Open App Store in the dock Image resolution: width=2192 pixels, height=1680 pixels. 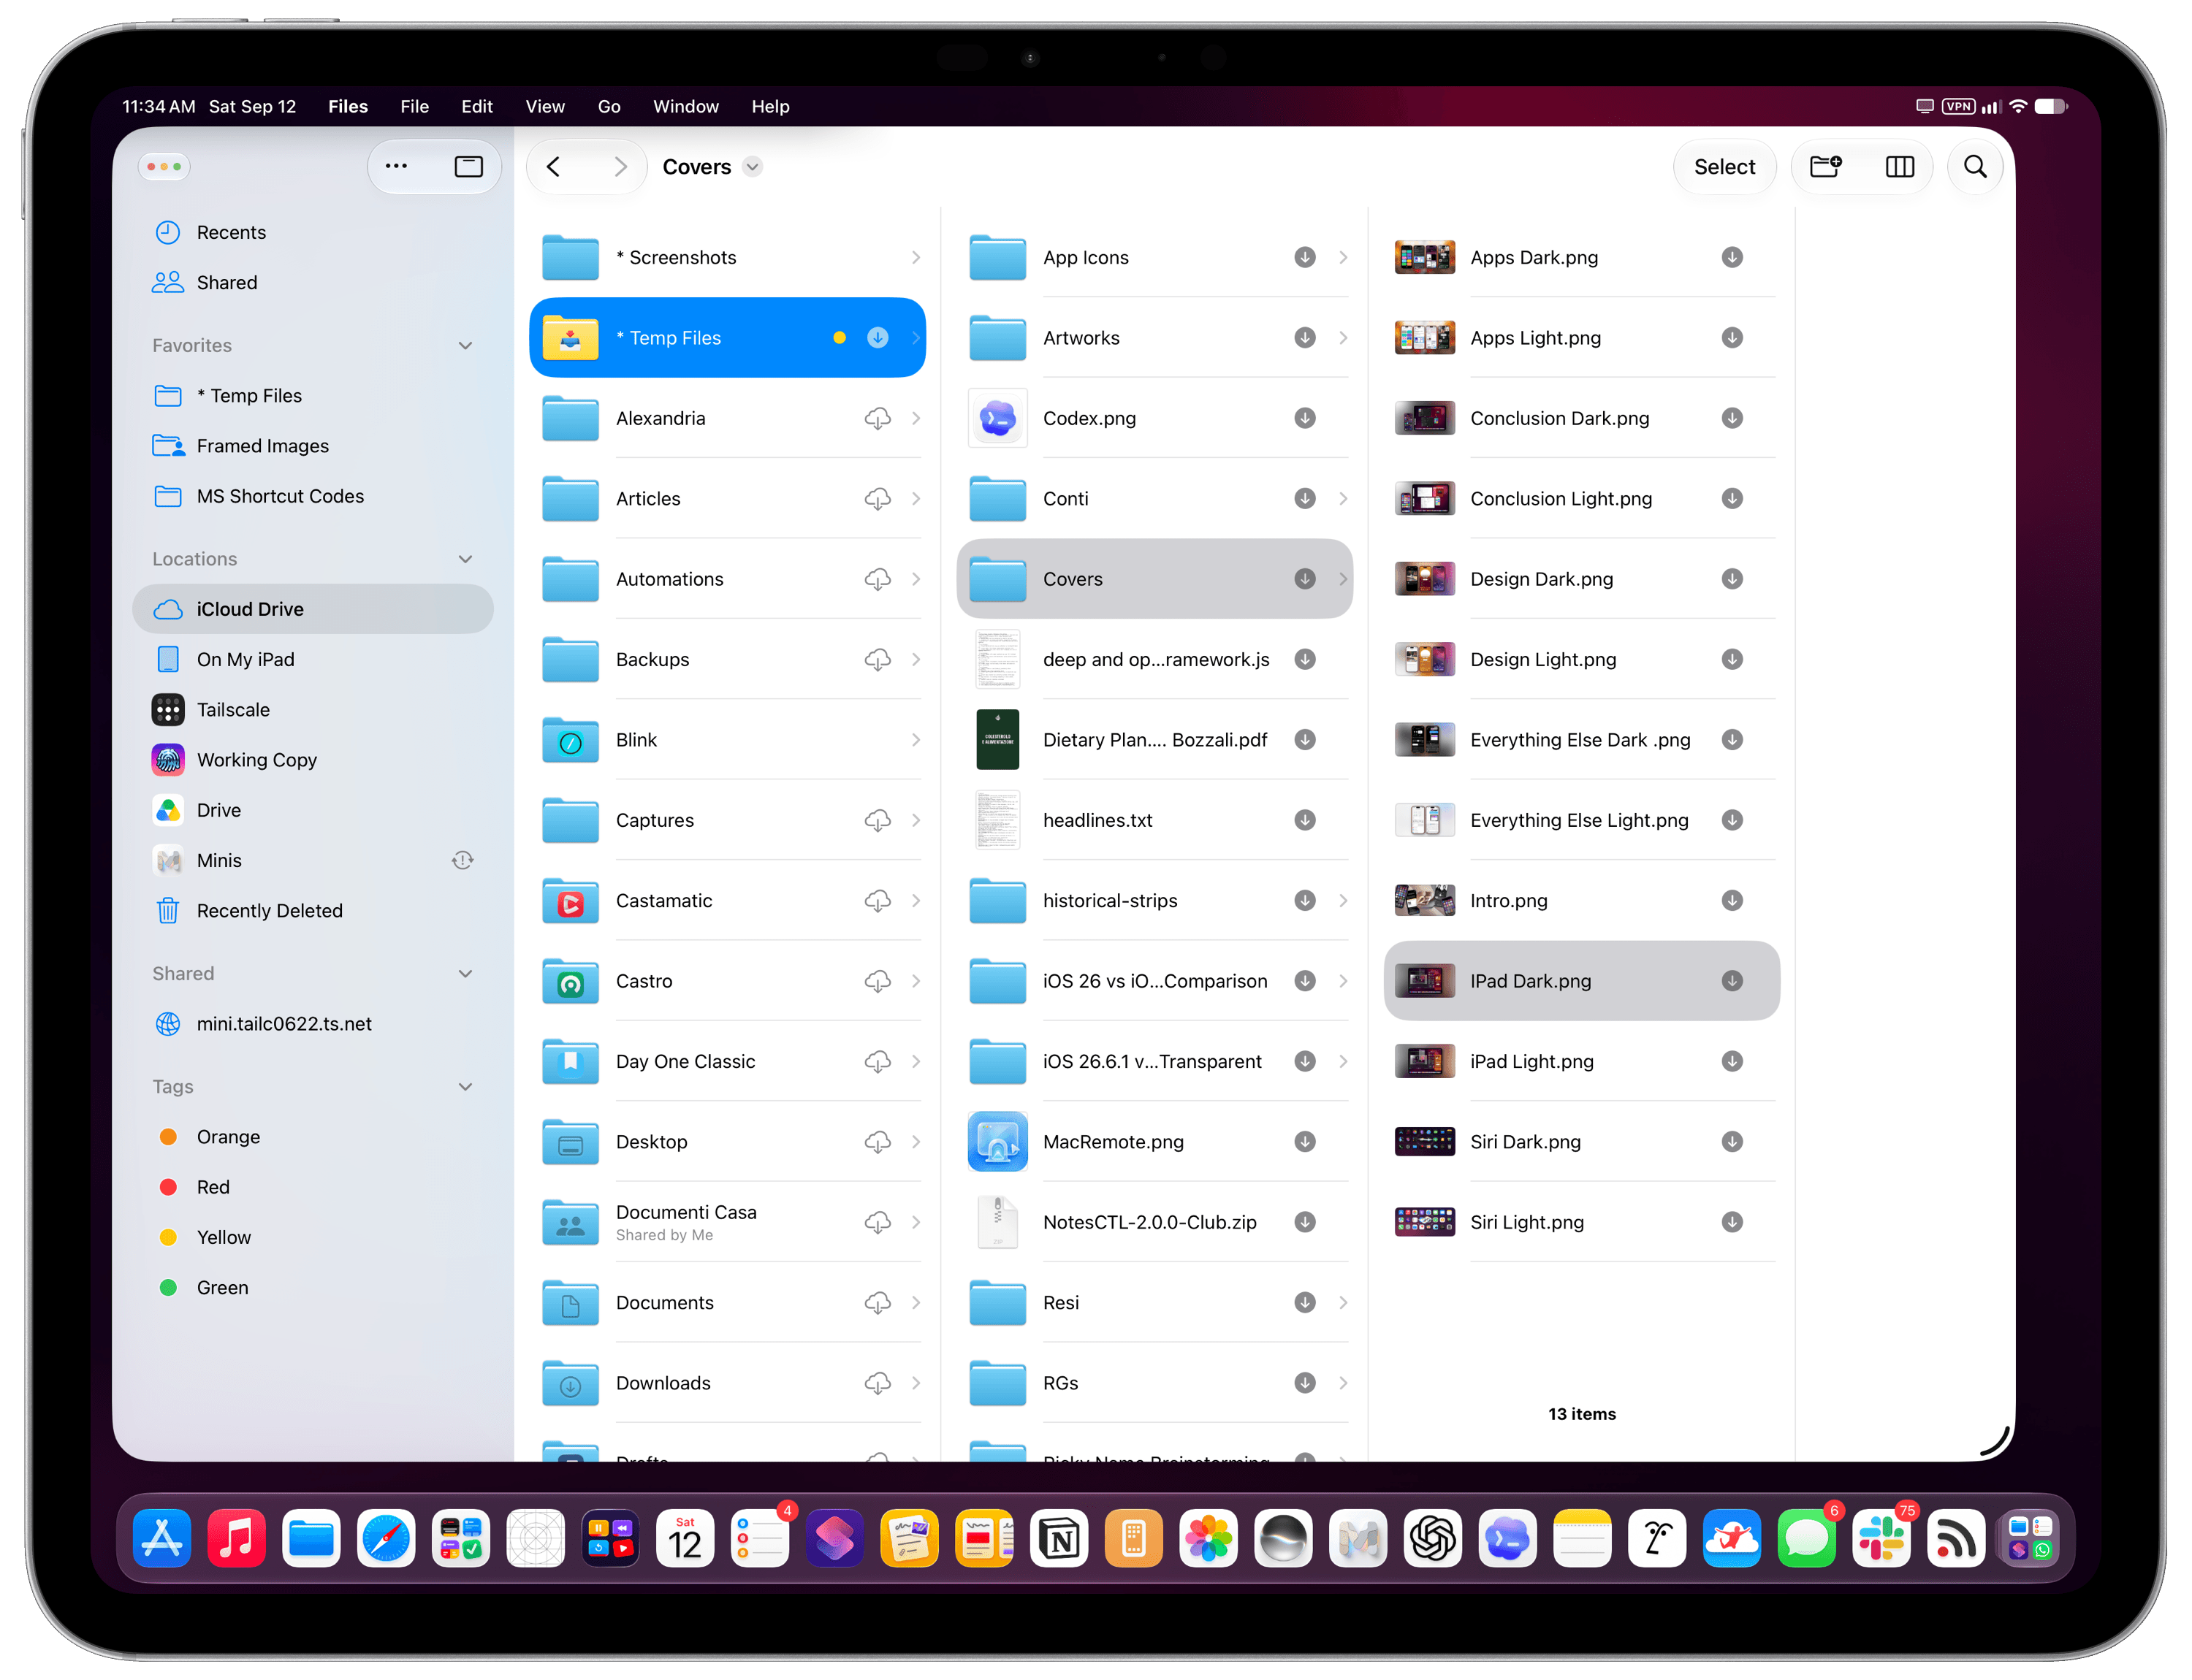pyautogui.click(x=162, y=1539)
